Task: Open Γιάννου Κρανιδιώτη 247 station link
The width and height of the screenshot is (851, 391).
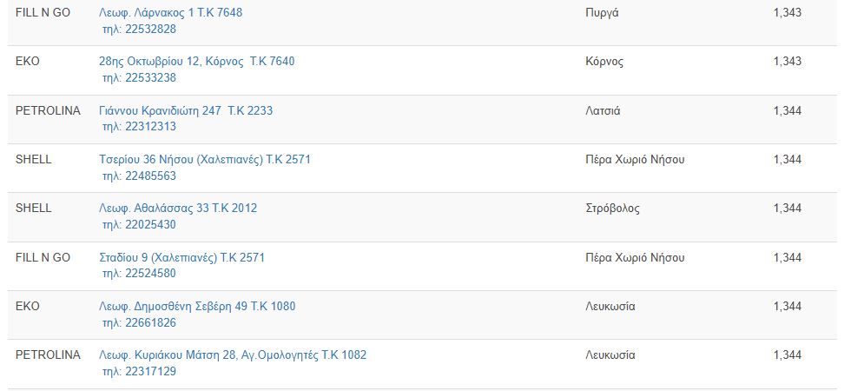Action: (186, 110)
